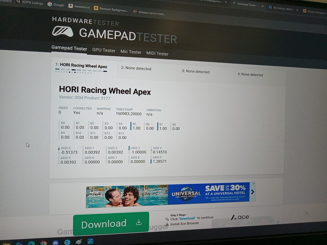Click the ace browser logo
This screenshot has height=245, width=327.
[240, 217]
